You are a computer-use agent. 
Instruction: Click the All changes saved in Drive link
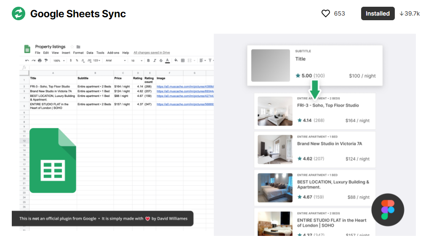[x=152, y=53]
